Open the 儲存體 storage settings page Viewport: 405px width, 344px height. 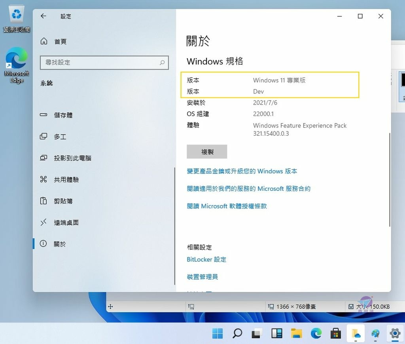click(56, 115)
